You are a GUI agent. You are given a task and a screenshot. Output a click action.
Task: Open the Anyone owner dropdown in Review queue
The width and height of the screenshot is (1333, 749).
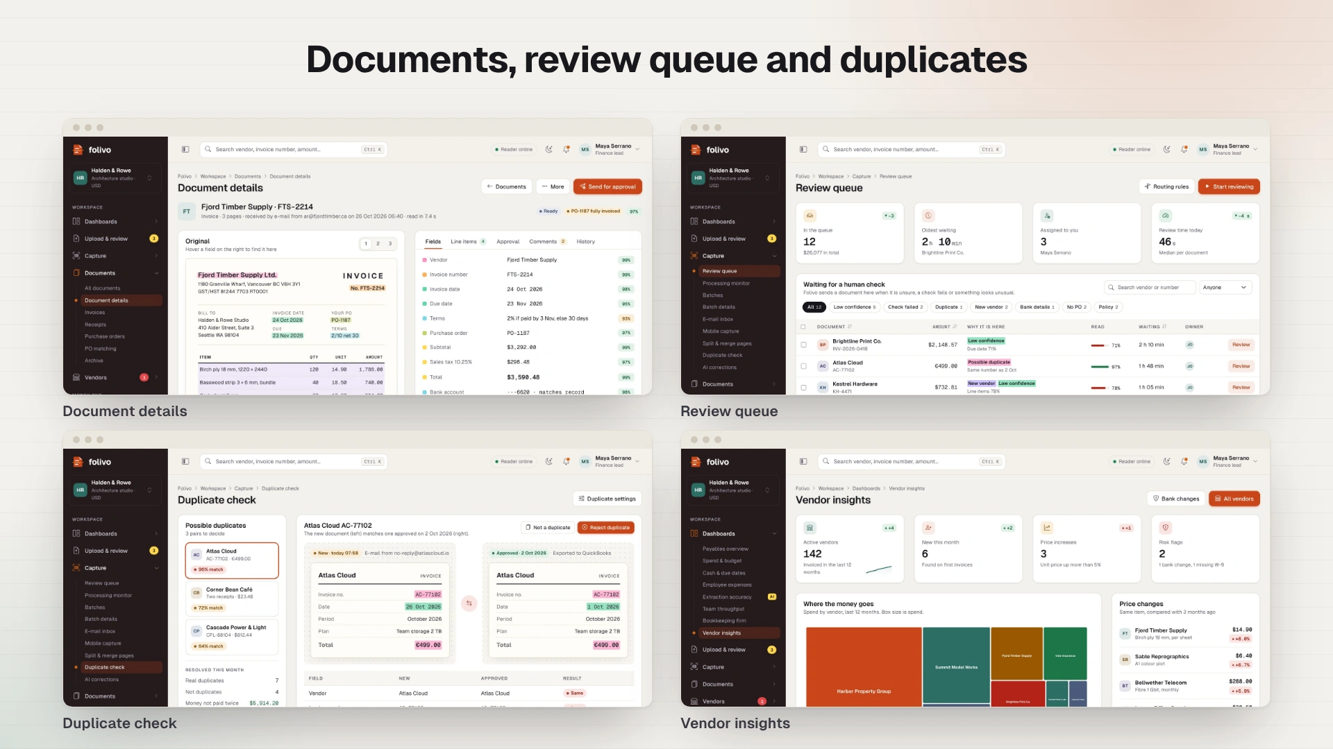pos(1225,287)
